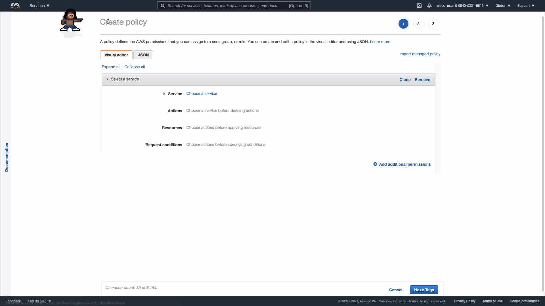Click the Choose a service link
Screen dimensions: 545x306
click(x=202, y=93)
